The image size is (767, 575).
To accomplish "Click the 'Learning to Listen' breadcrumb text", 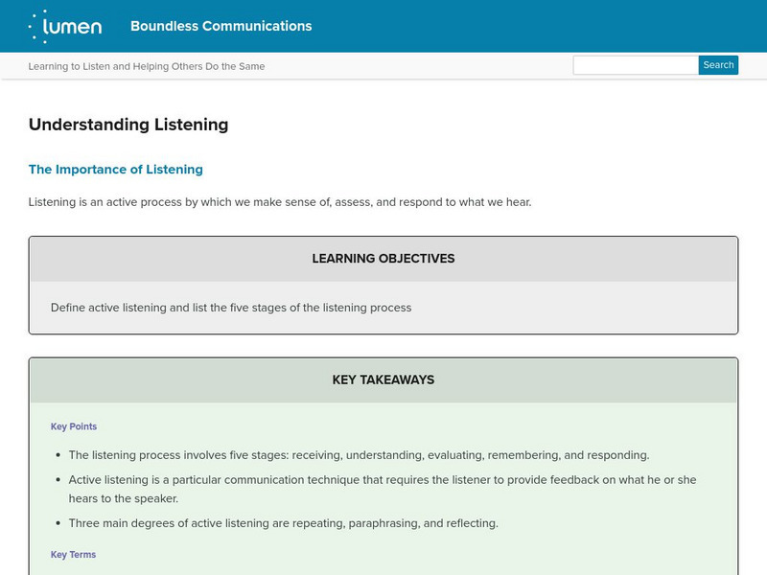I will tap(147, 66).
